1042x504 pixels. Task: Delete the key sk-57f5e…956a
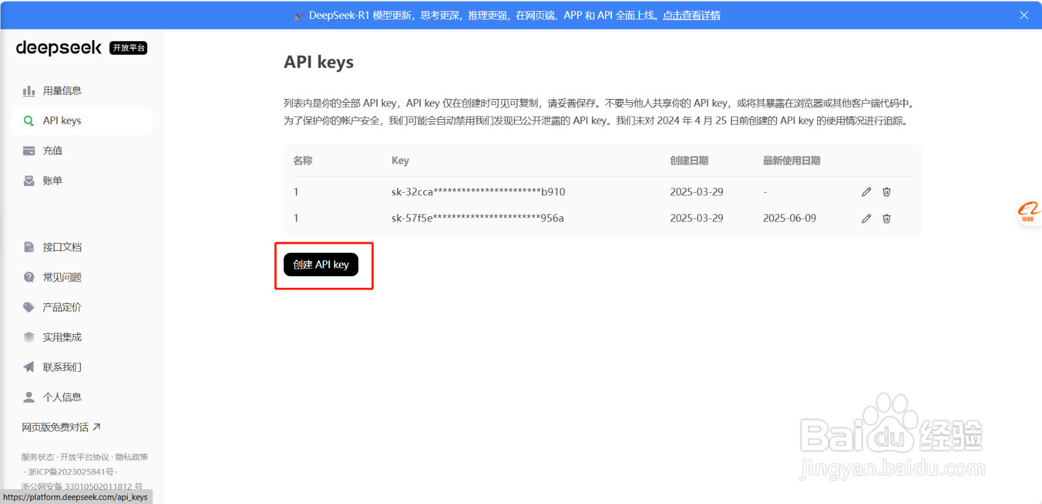click(886, 219)
